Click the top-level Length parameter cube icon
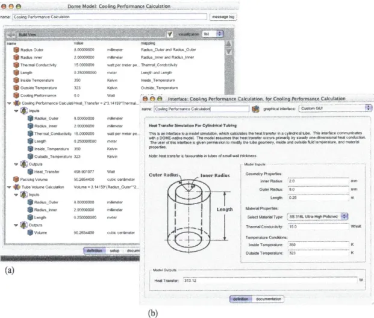 (16, 72)
